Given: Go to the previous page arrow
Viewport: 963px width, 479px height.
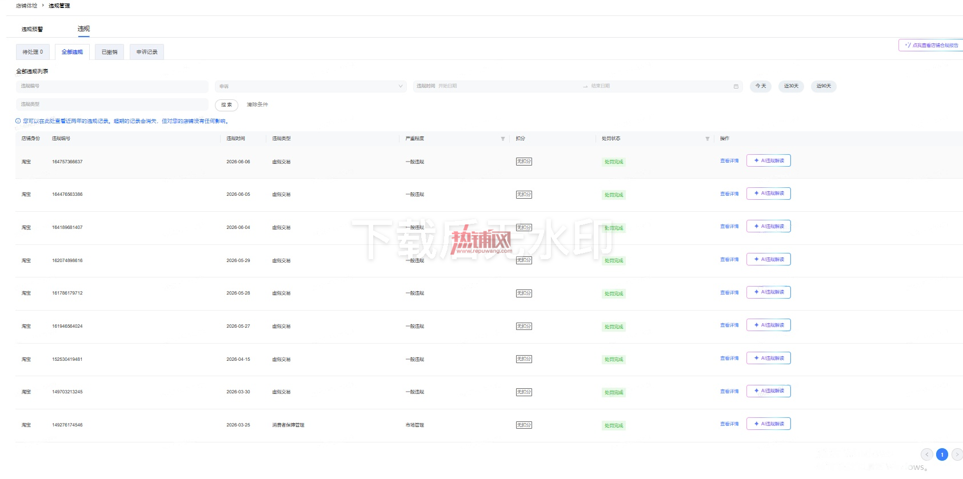Looking at the screenshot, I should pos(927,454).
